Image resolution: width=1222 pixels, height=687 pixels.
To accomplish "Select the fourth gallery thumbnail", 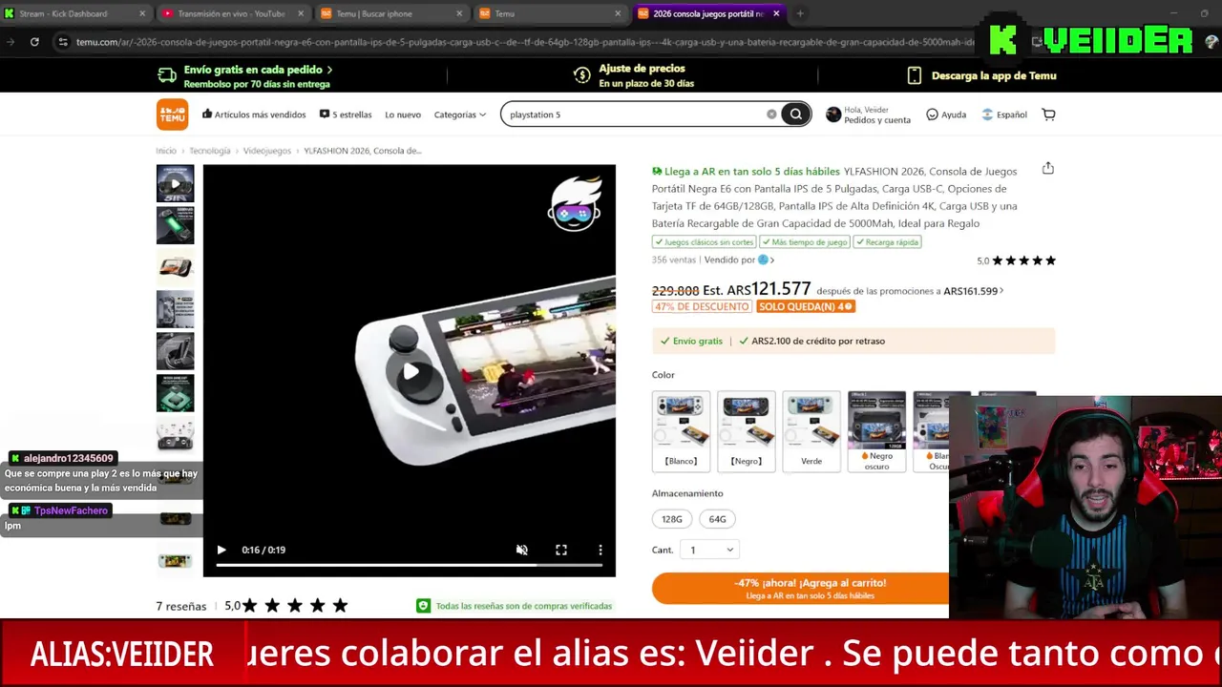I will coord(175,309).
